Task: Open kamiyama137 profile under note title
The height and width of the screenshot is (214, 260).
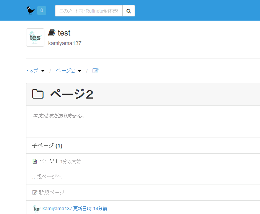Action: 65,43
